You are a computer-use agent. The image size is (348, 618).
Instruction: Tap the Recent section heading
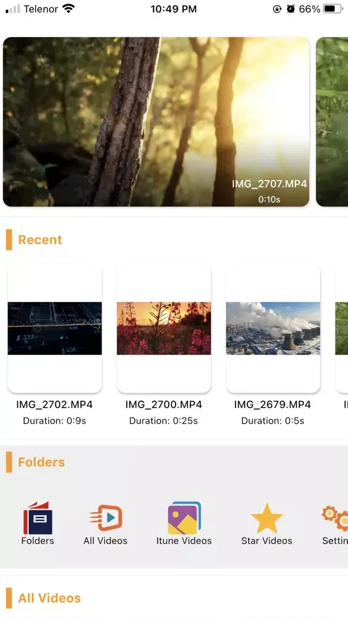coord(40,240)
